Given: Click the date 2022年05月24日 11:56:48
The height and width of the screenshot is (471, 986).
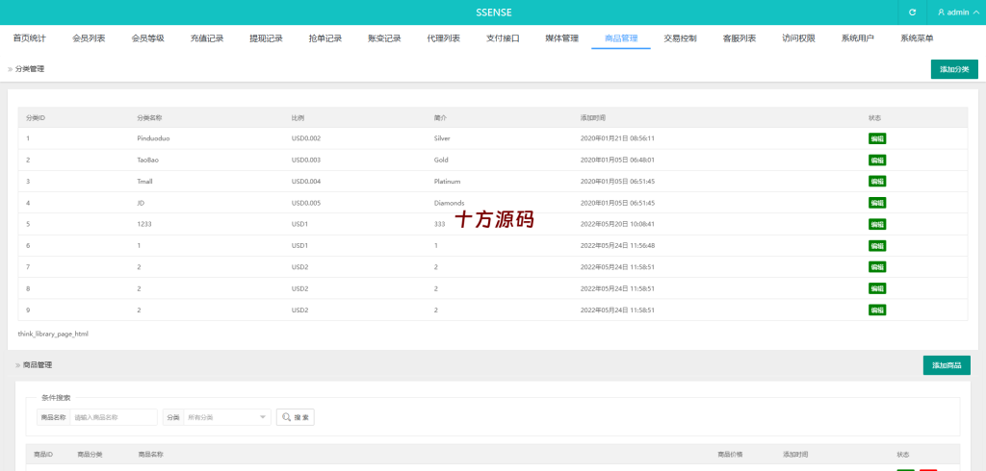Looking at the screenshot, I should click(617, 245).
